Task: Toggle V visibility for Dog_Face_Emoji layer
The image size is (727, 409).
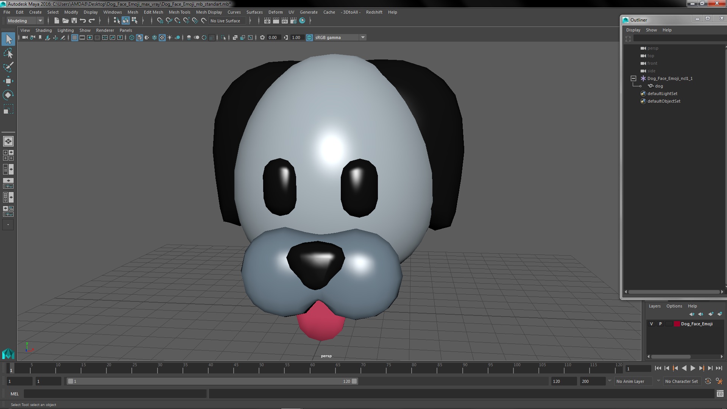Action: pyautogui.click(x=651, y=324)
